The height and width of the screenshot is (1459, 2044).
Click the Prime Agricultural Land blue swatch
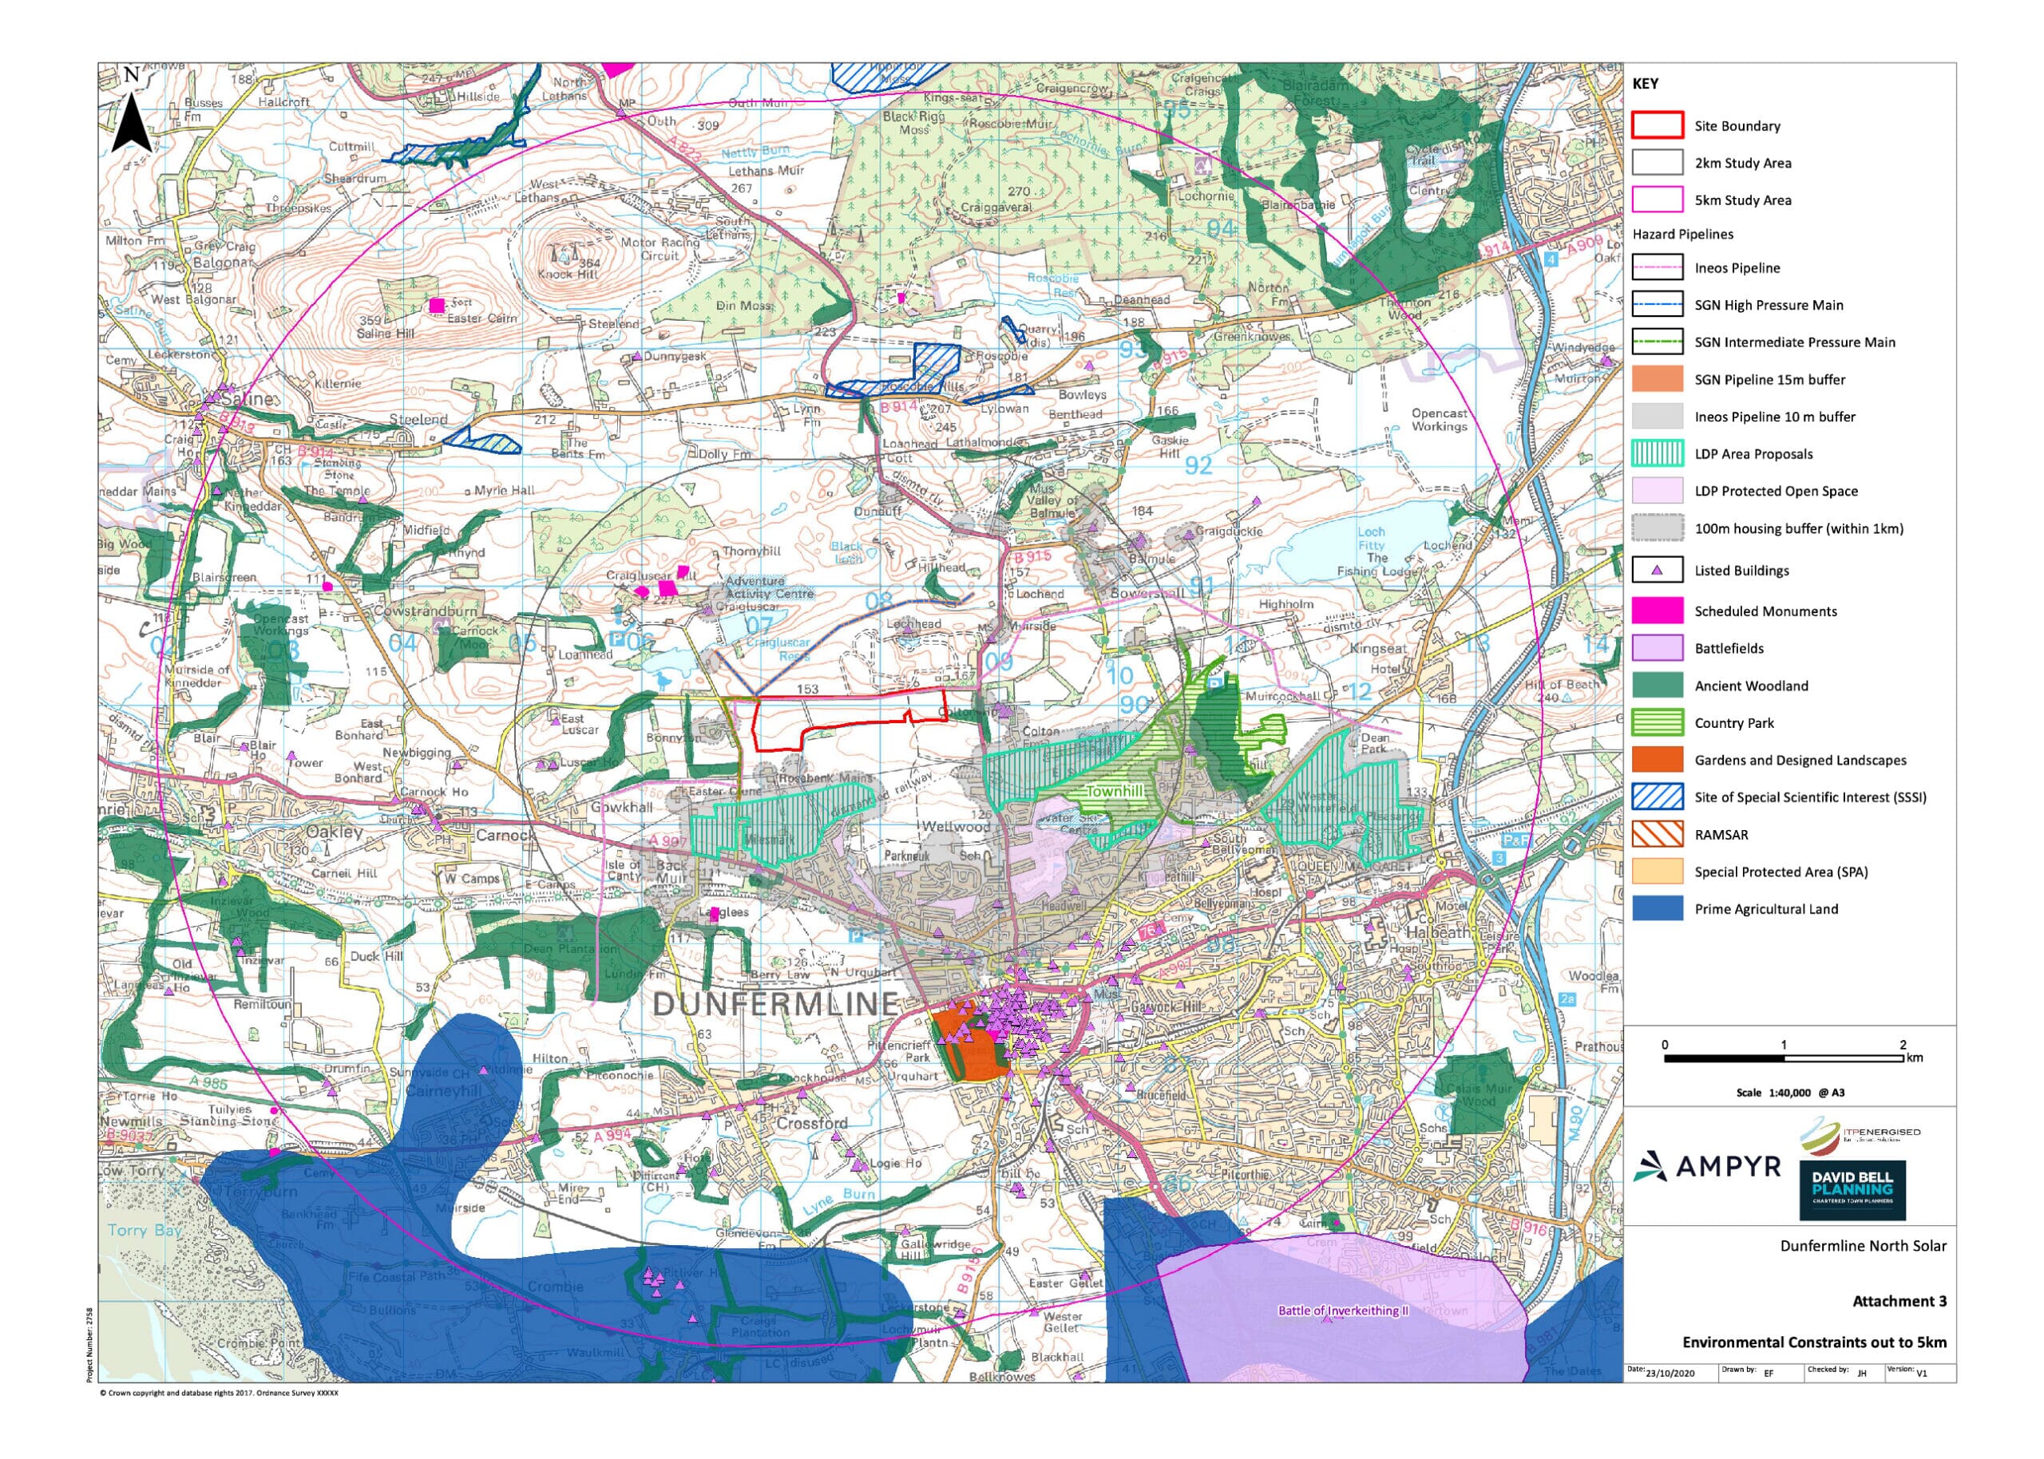(x=1656, y=909)
